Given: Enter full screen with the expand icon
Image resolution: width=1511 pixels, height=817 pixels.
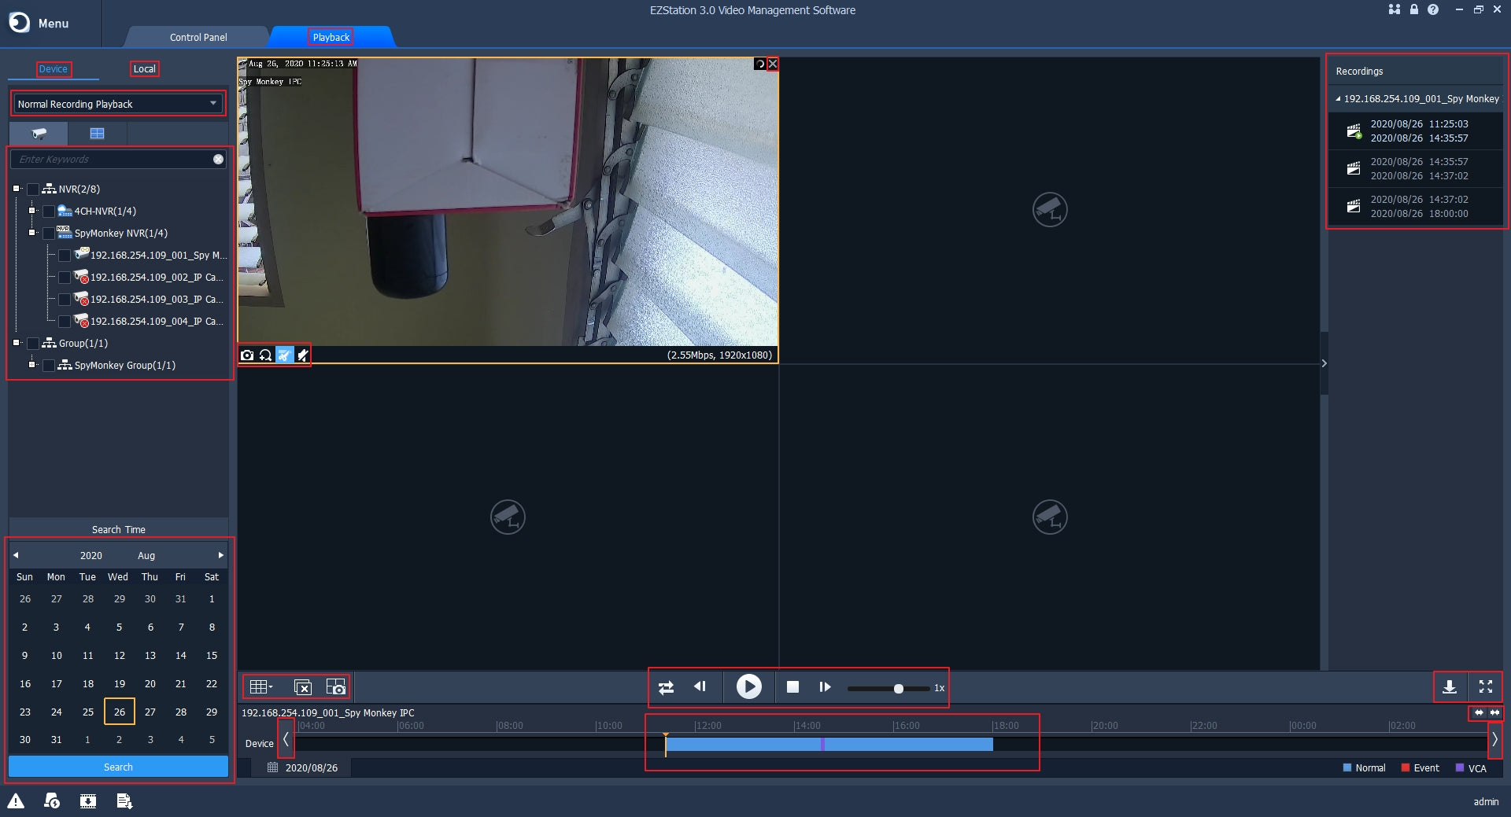Looking at the screenshot, I should [x=1486, y=687].
